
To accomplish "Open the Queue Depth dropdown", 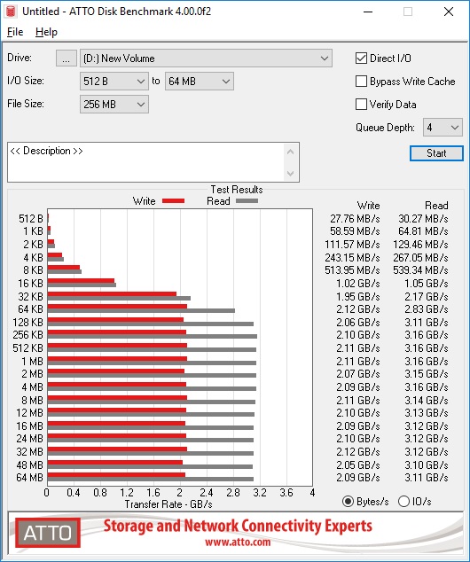I will [x=443, y=128].
